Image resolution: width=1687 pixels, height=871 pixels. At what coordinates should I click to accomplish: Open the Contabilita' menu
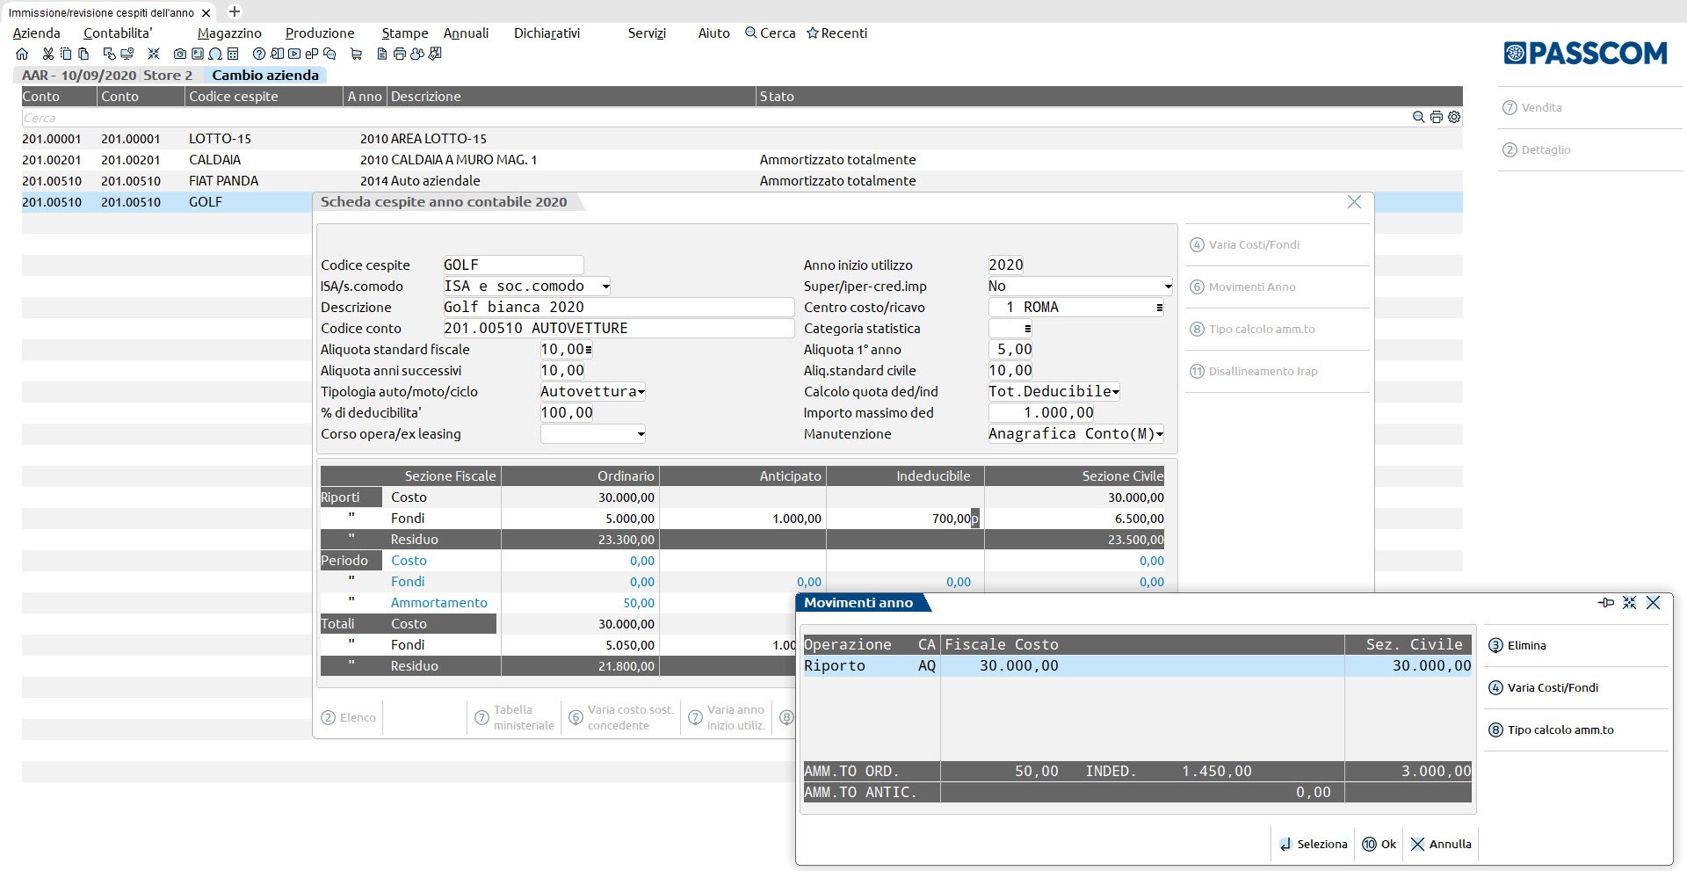(x=118, y=33)
